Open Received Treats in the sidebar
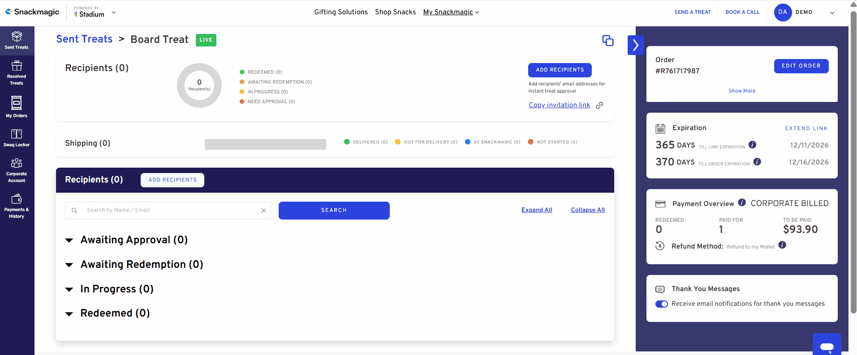 pos(17,73)
